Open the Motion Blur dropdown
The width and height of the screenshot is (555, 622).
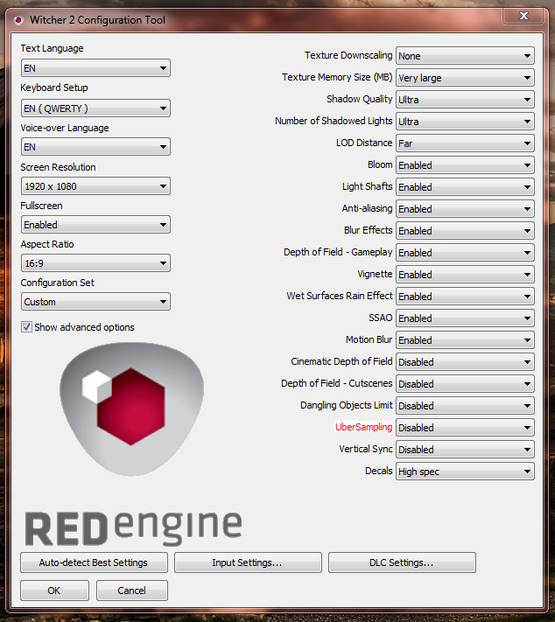coord(465,339)
